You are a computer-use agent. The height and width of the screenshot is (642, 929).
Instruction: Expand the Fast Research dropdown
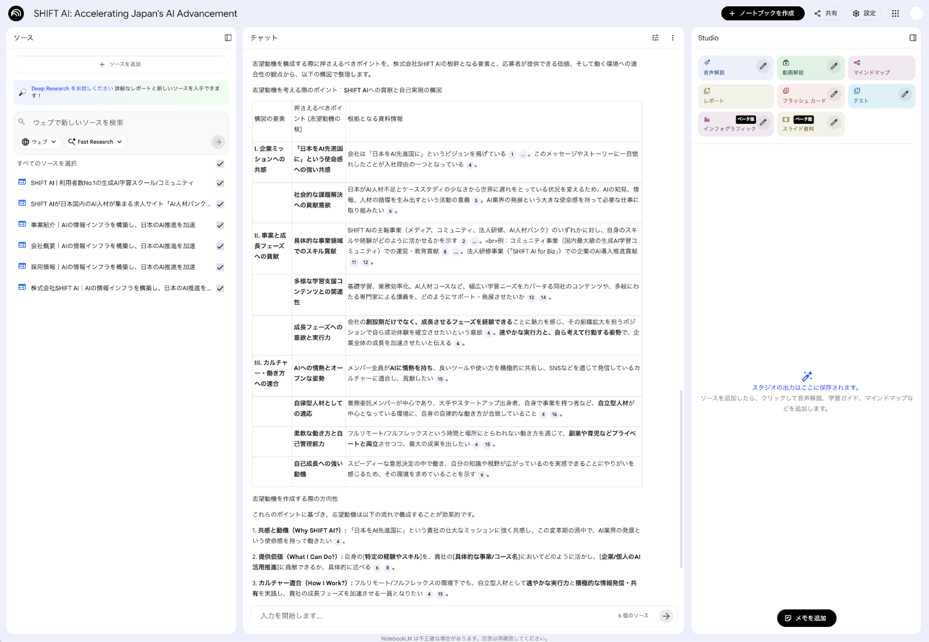click(x=95, y=142)
